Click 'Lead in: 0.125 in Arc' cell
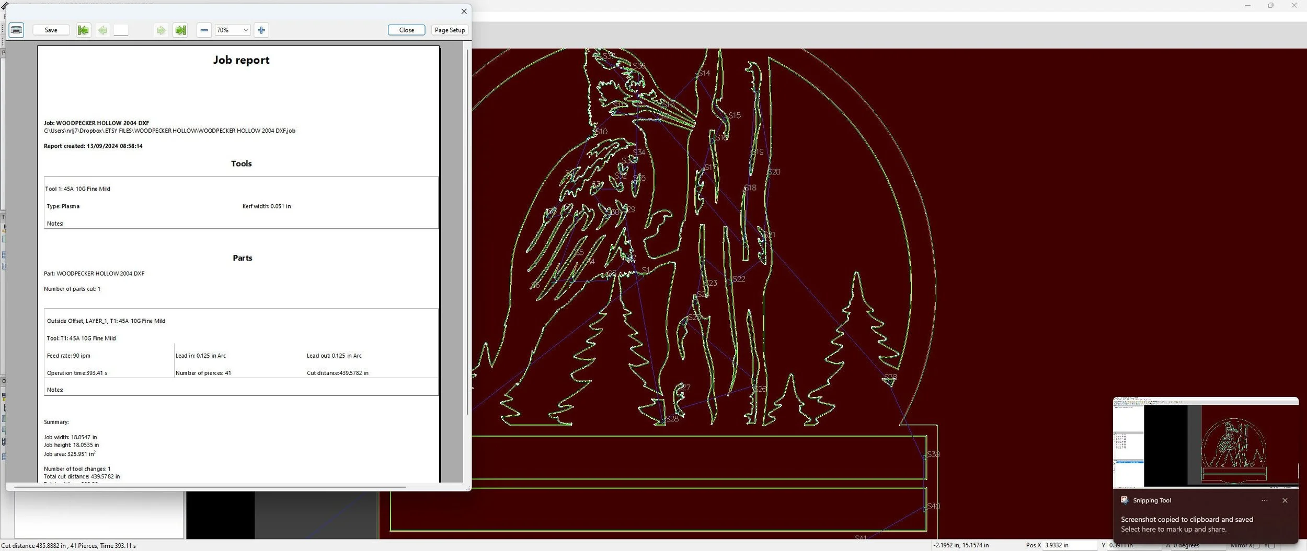 tap(201, 356)
